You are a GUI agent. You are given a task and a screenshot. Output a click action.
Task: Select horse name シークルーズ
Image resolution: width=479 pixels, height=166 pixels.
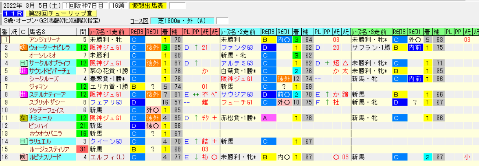tap(43, 79)
